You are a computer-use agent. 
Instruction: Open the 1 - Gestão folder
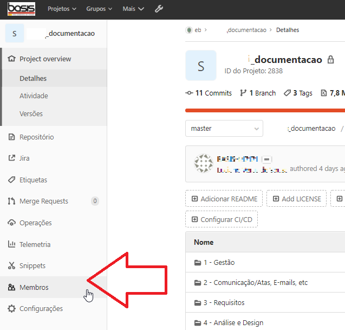219,263
